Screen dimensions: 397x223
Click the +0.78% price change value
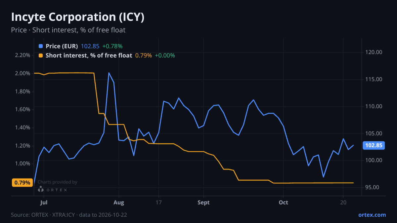[x=112, y=46]
